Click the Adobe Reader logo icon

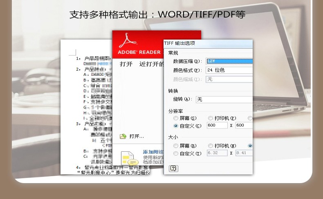pyautogui.click(x=128, y=40)
